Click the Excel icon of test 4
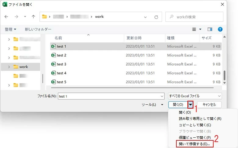238x148 pixels. (x=53, y=73)
